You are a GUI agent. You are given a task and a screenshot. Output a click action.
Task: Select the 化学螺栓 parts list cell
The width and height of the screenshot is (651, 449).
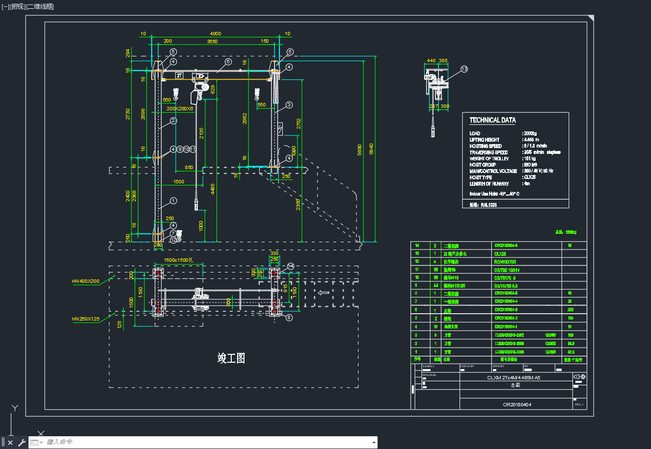(x=452, y=262)
